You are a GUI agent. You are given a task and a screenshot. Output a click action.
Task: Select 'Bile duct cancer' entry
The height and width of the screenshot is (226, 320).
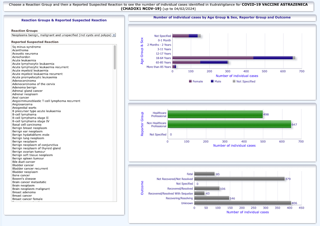click(x=24, y=162)
